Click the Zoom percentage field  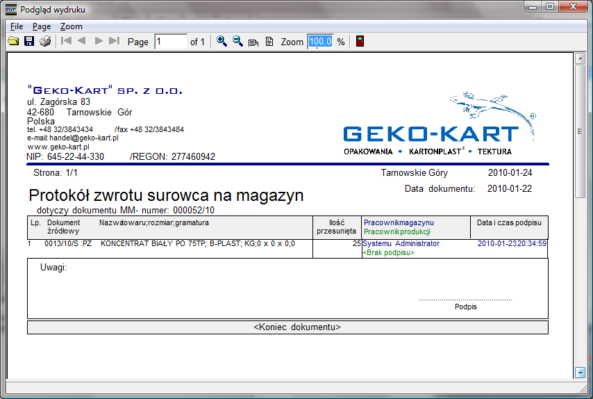pos(320,42)
